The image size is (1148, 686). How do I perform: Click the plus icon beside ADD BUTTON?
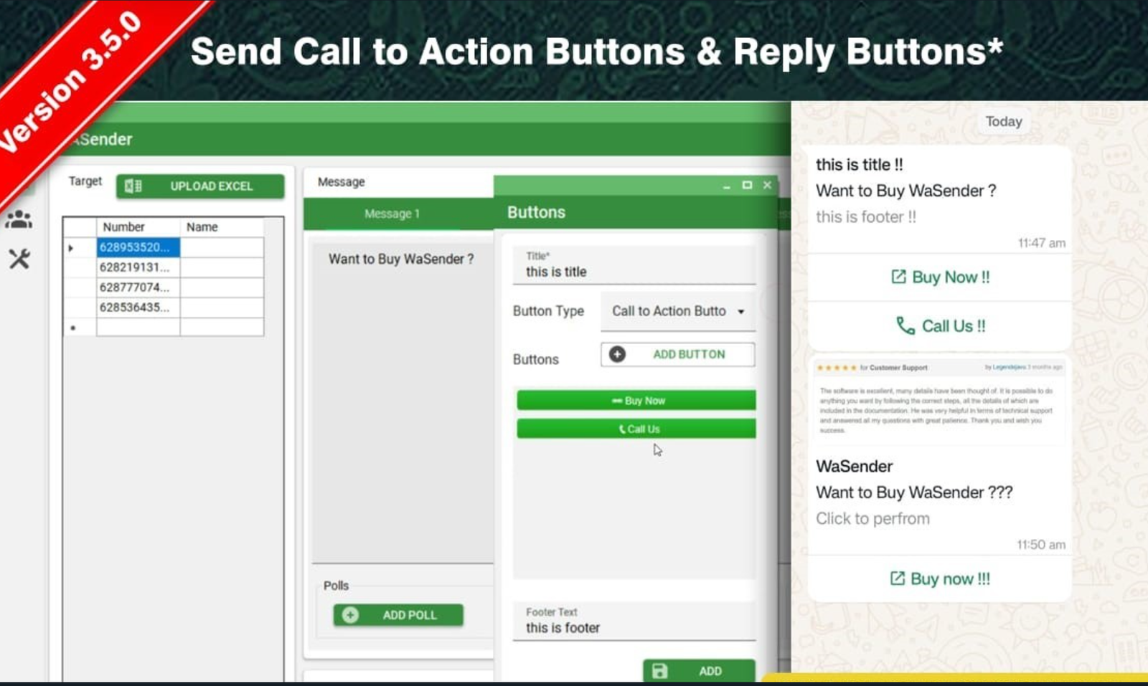pos(617,354)
